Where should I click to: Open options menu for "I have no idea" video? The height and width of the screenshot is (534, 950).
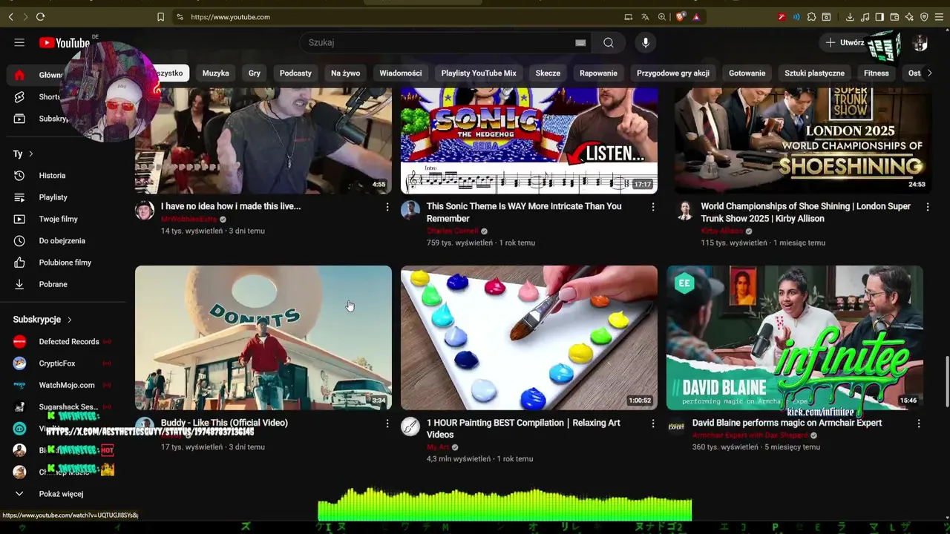coord(387,207)
